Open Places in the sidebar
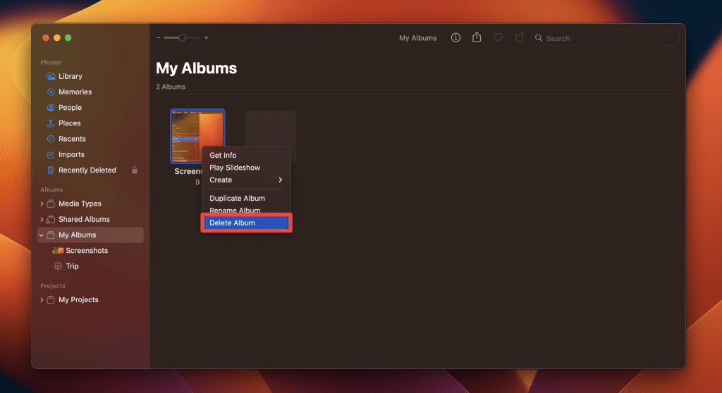This screenshot has height=393, width=722. pos(69,123)
